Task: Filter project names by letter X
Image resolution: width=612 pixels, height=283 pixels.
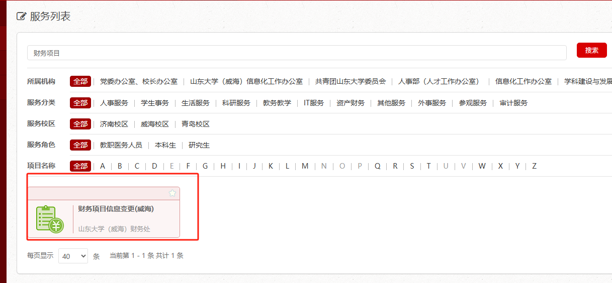Action: coord(500,166)
